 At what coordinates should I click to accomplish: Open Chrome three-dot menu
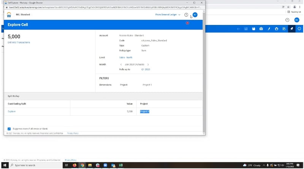tap(300, 7)
